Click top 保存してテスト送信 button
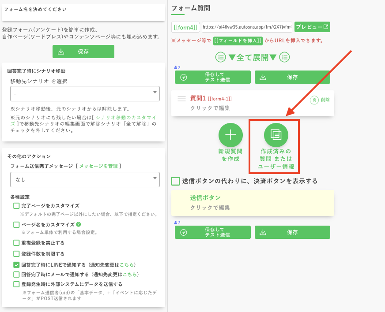 click(213, 77)
